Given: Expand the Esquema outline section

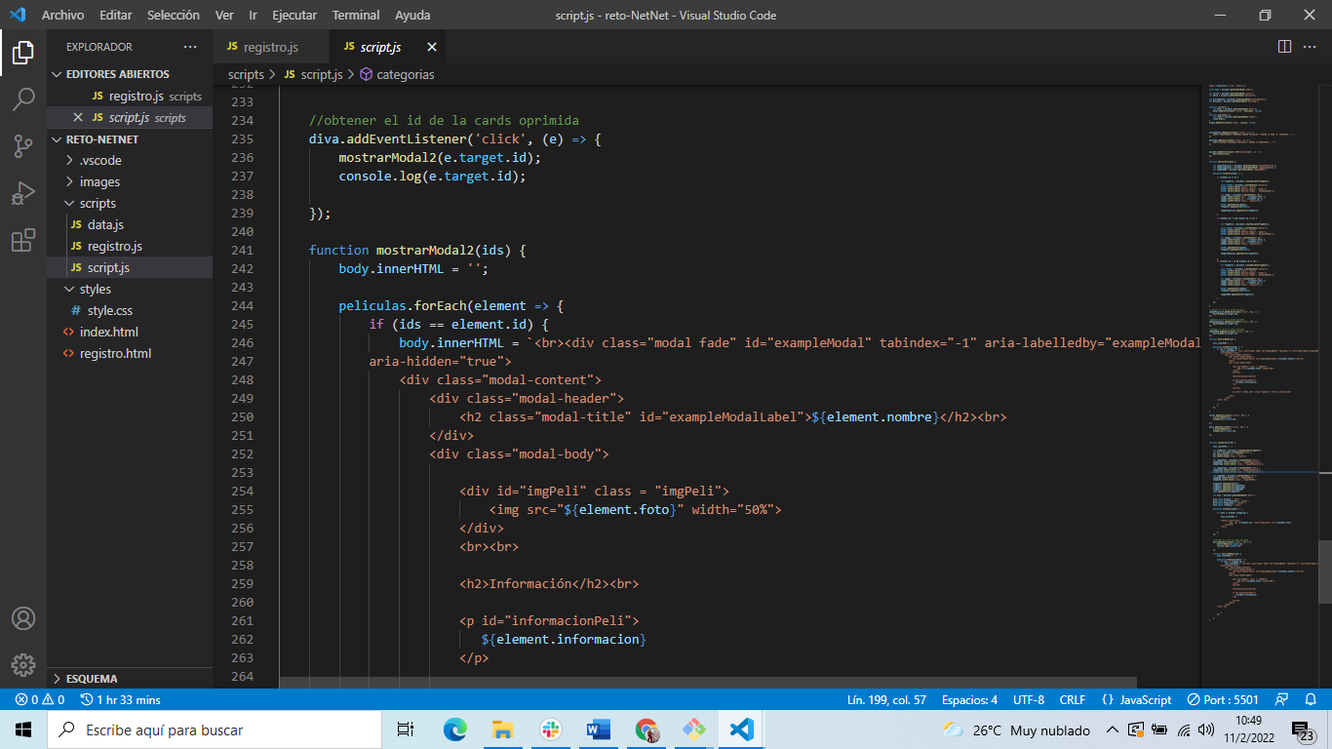Looking at the screenshot, I should pyautogui.click(x=130, y=678).
